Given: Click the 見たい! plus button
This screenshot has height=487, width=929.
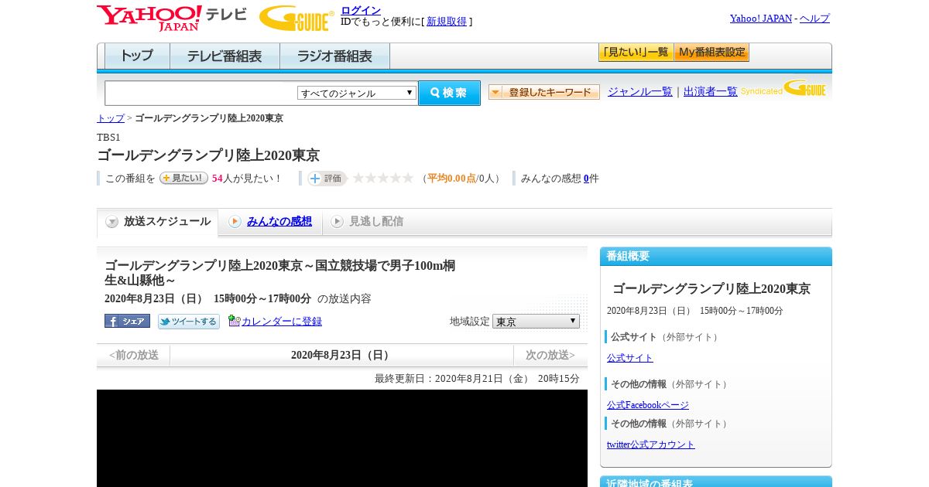Looking at the screenshot, I should pyautogui.click(x=184, y=178).
